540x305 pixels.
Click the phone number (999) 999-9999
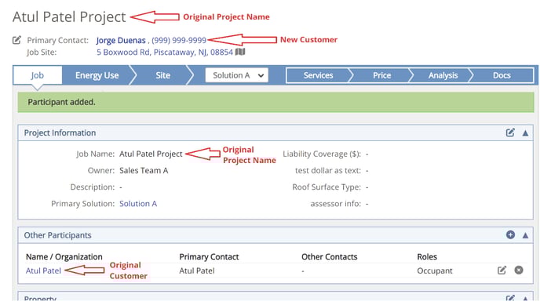(179, 40)
